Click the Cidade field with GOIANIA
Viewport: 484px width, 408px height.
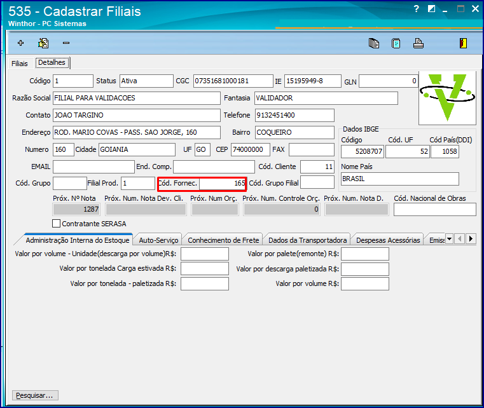(137, 149)
